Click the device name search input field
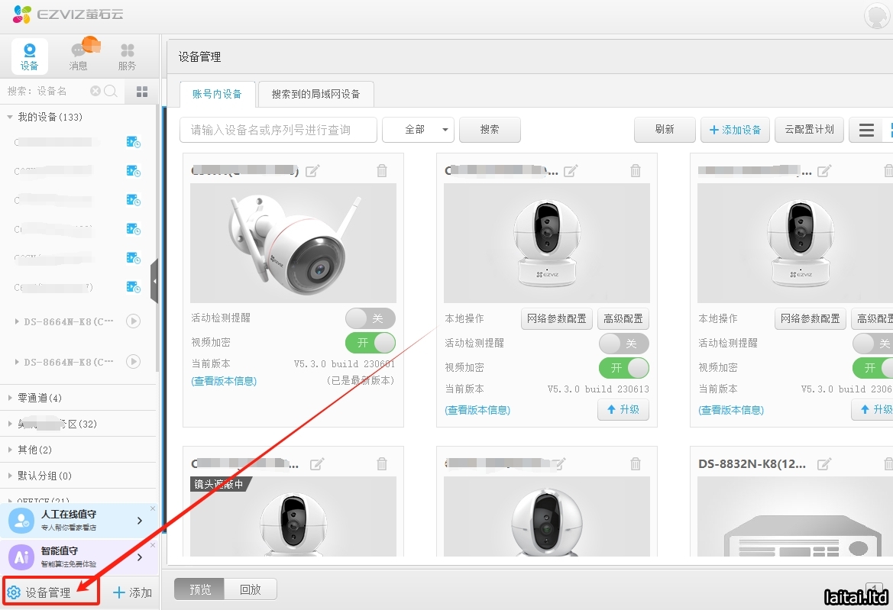Screen dimensions: 893x610 coord(279,130)
